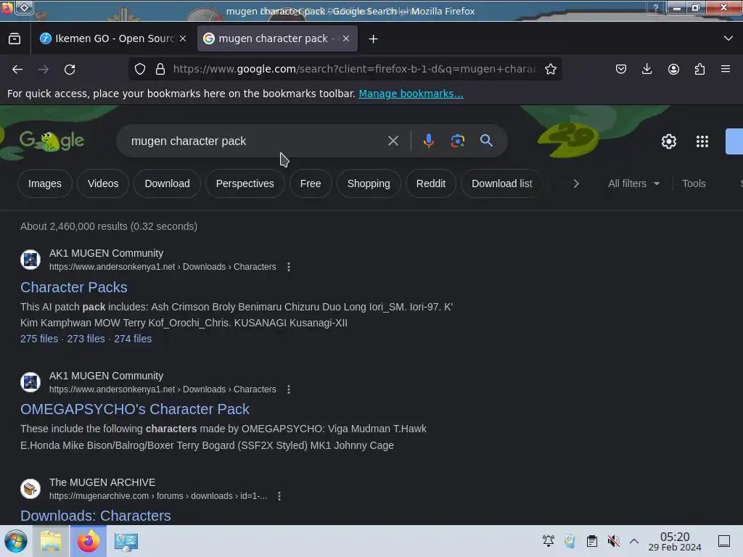Viewport: 743px width, 557px height.
Task: Go back to the previous page
Action: tap(17, 69)
